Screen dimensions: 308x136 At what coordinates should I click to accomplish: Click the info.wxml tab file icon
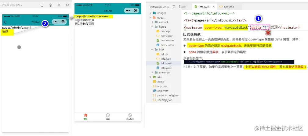pos(196,7)
